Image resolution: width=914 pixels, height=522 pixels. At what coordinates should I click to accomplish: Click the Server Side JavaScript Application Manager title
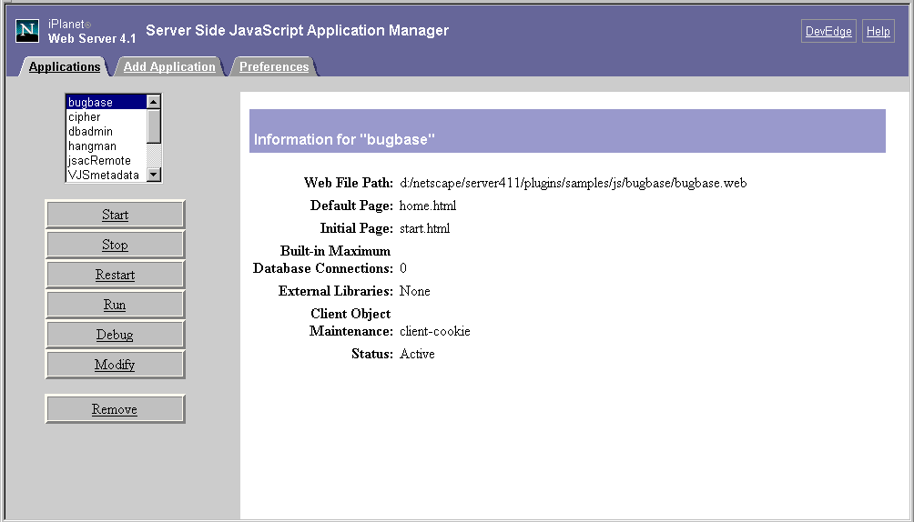pos(298,30)
